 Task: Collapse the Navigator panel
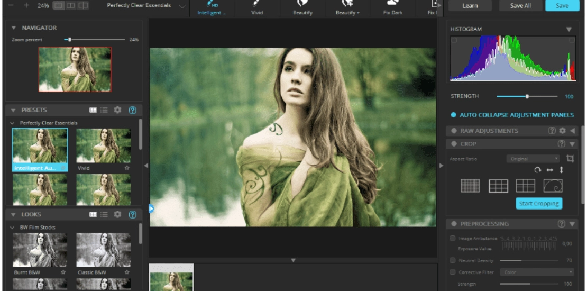coord(14,28)
